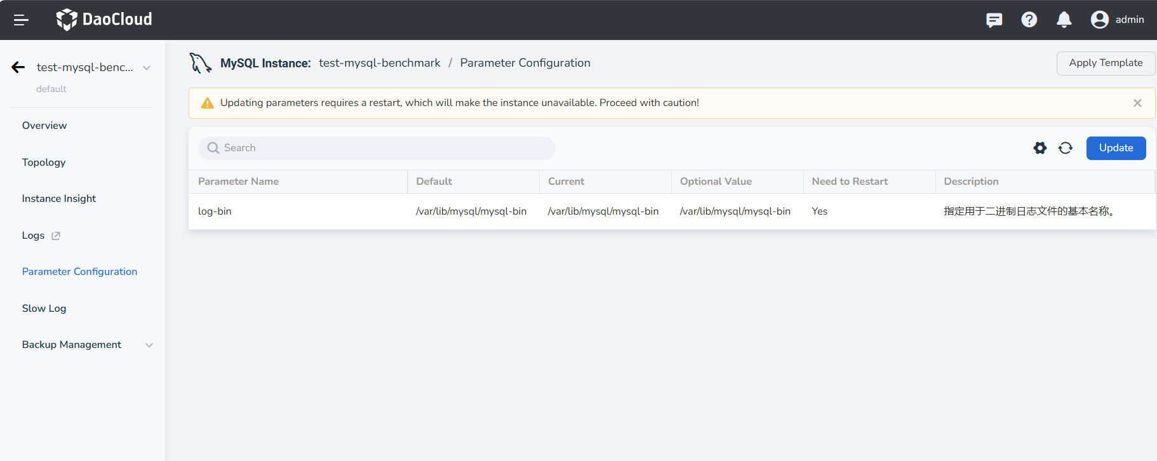
Task: Click the Update button
Action: (1116, 148)
